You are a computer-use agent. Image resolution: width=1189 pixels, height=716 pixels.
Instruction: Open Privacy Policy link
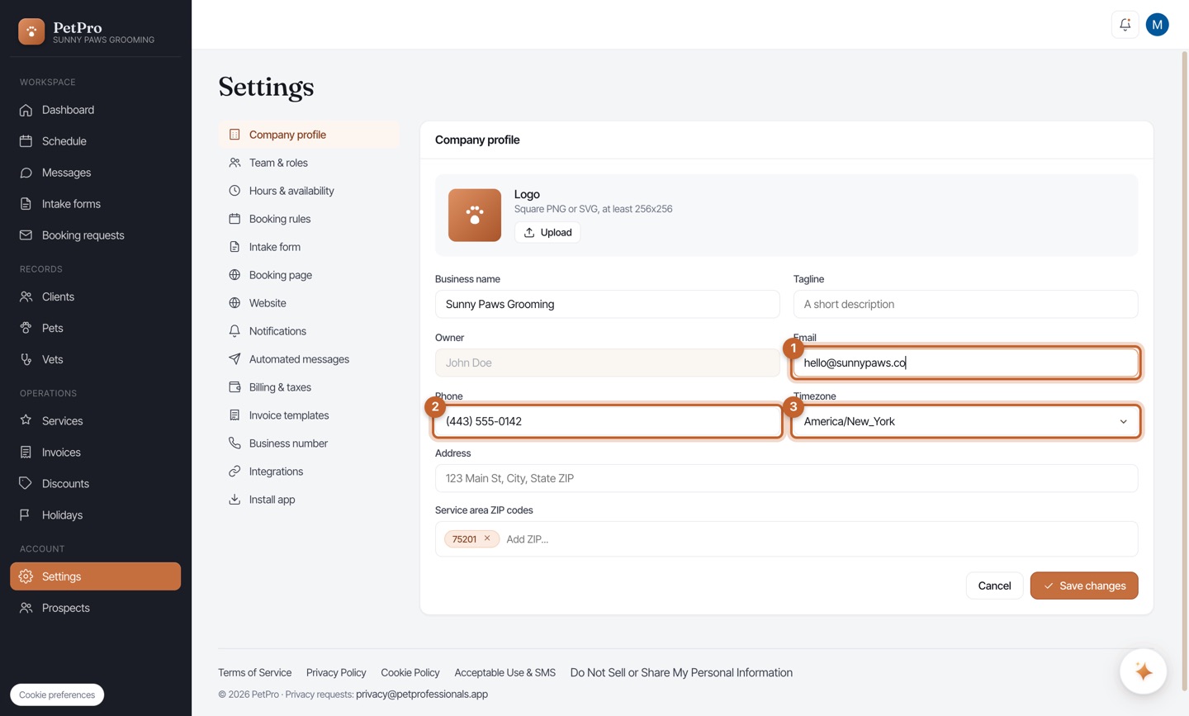(x=336, y=672)
